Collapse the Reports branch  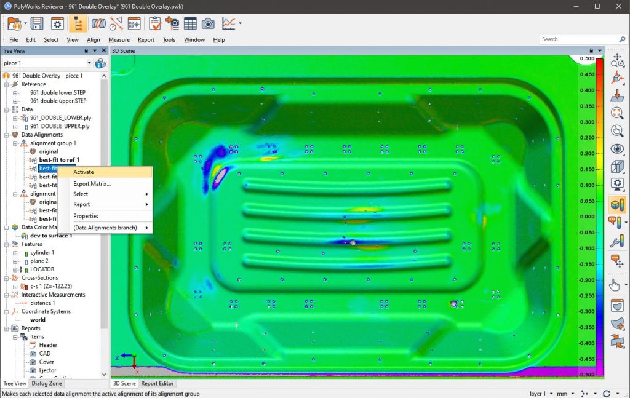pos(6,328)
